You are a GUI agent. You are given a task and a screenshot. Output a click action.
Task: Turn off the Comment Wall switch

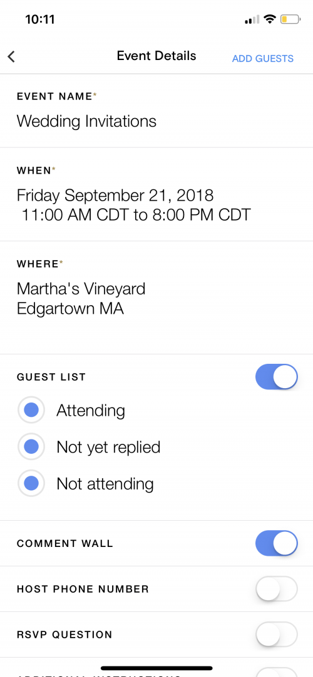277,543
